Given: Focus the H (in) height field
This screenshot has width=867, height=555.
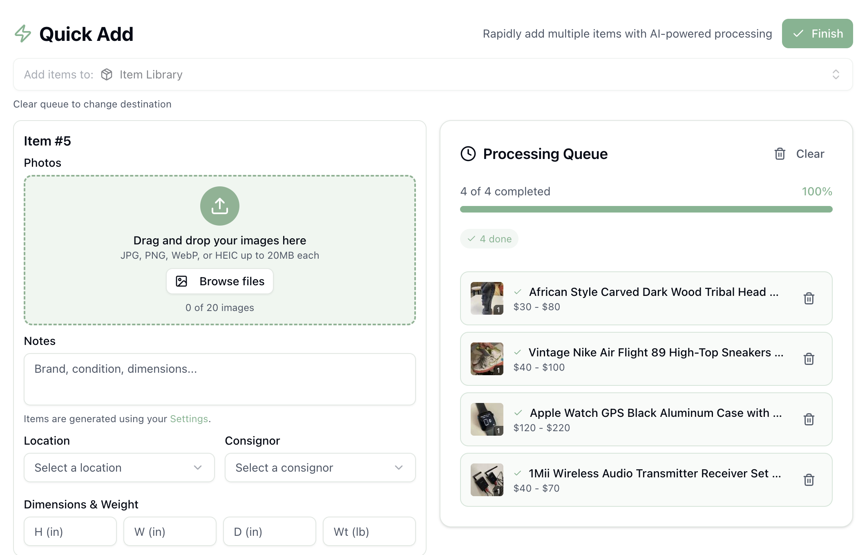Looking at the screenshot, I should 70,531.
